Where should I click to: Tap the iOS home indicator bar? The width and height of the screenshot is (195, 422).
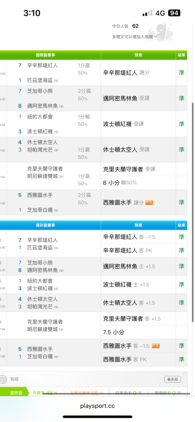(97, 417)
